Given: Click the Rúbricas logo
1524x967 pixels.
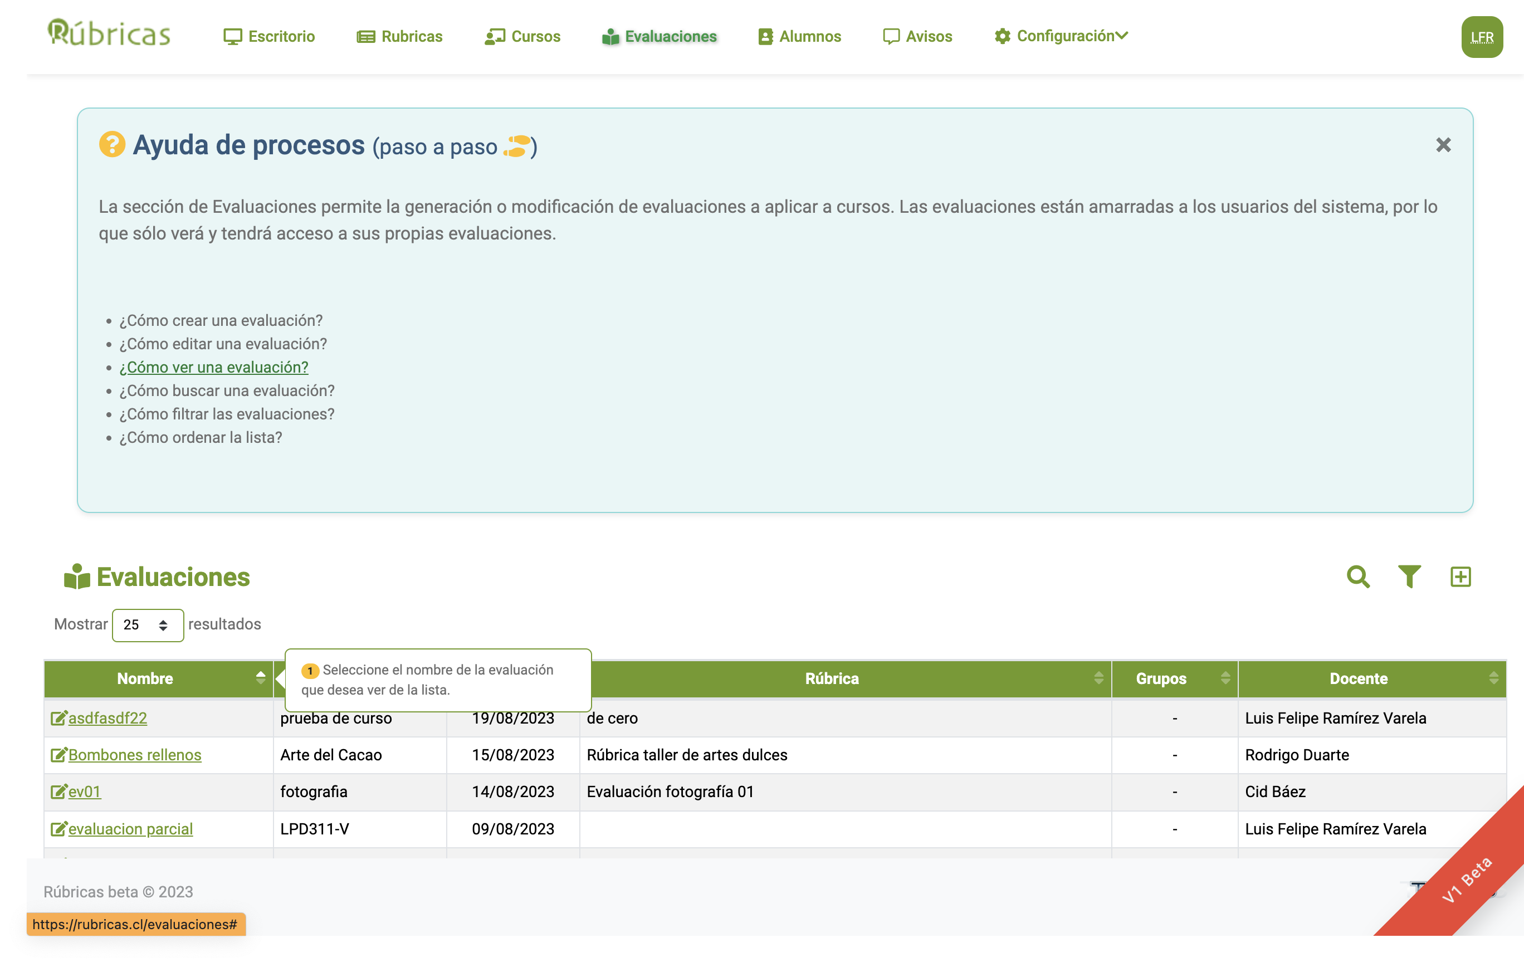Looking at the screenshot, I should 109,33.
